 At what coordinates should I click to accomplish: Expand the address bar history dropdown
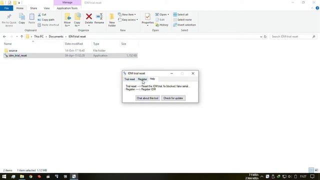tap(261, 36)
